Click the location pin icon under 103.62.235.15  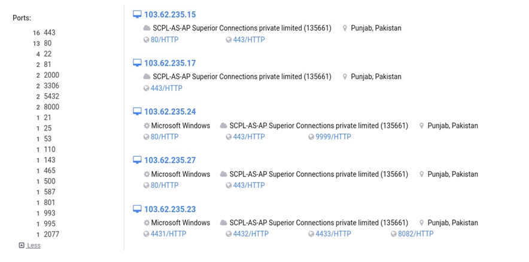coord(345,28)
